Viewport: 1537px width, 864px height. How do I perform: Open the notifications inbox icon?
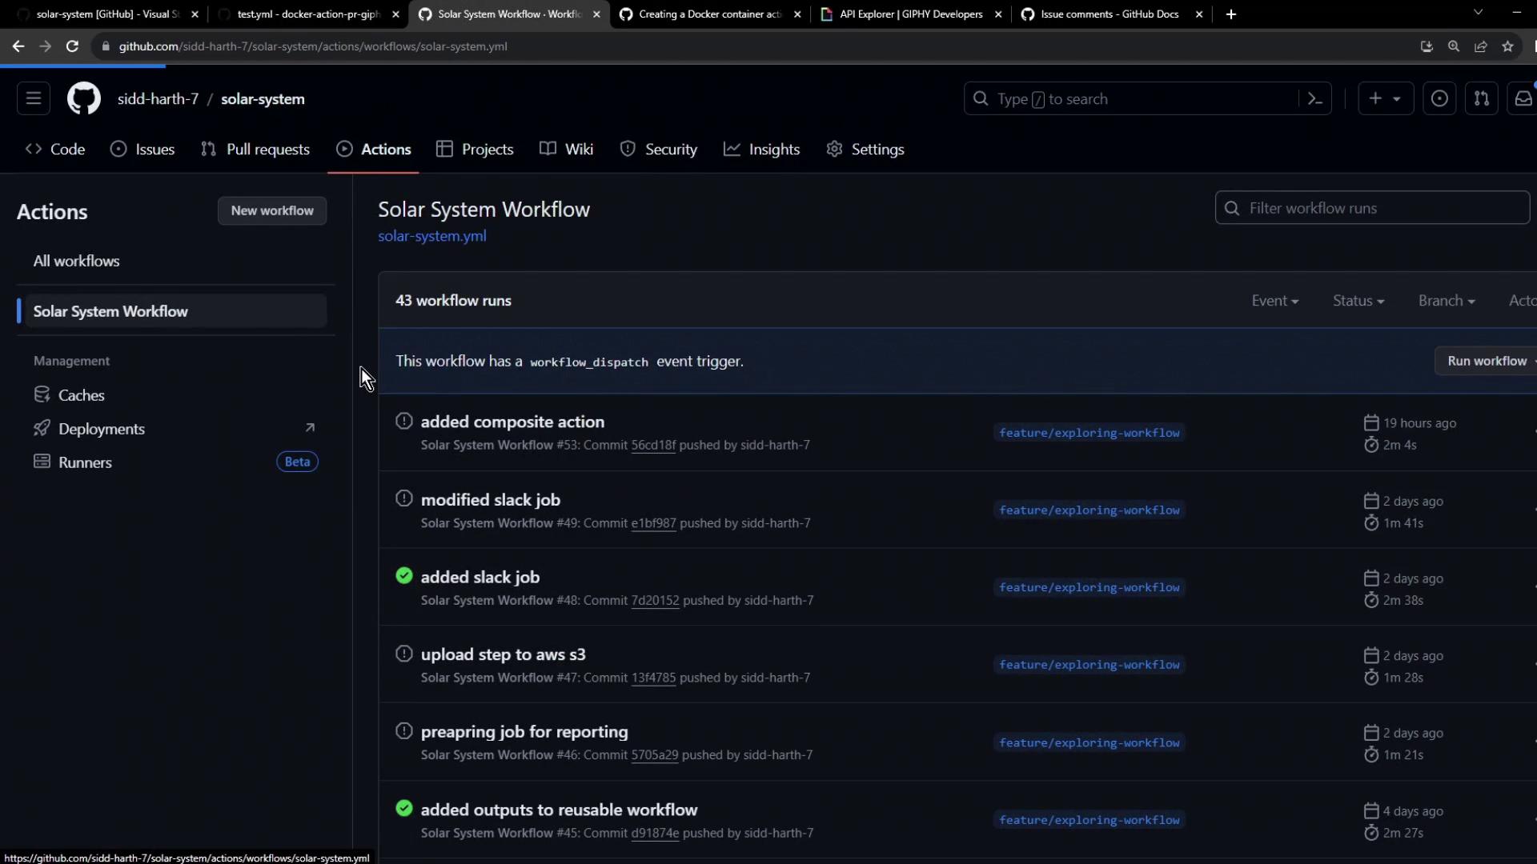[x=1523, y=98]
